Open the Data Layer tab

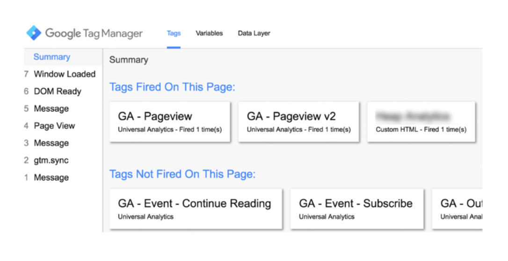254,33
